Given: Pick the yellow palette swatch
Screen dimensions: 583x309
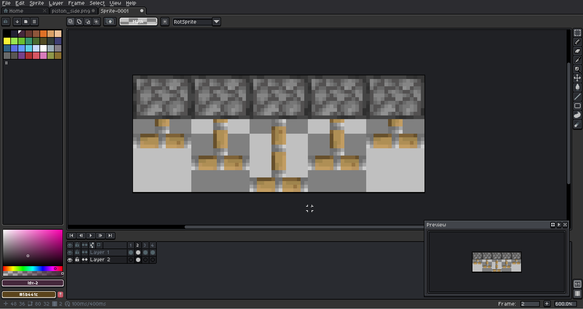Looking at the screenshot, I should click(7, 41).
